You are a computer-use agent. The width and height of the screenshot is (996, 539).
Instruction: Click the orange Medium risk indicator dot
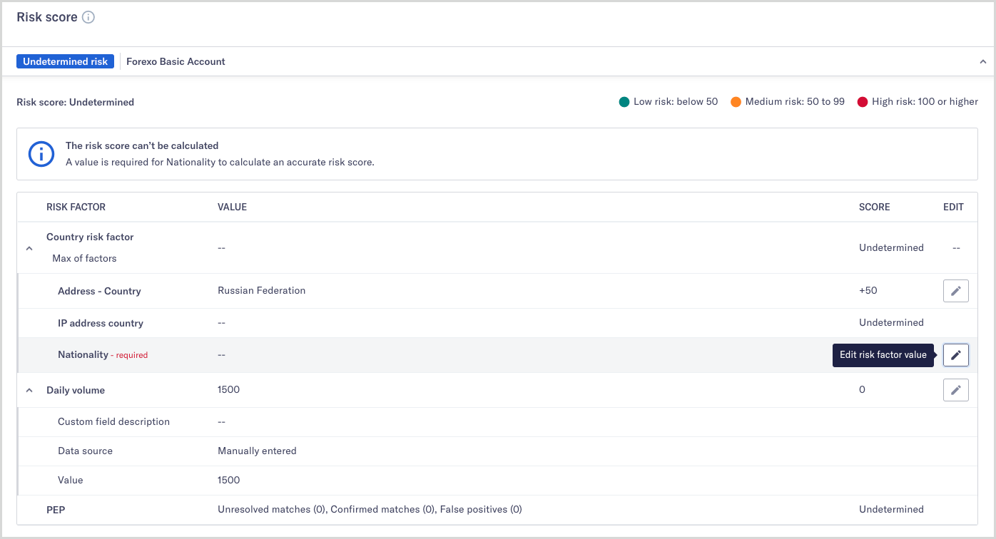(x=736, y=101)
